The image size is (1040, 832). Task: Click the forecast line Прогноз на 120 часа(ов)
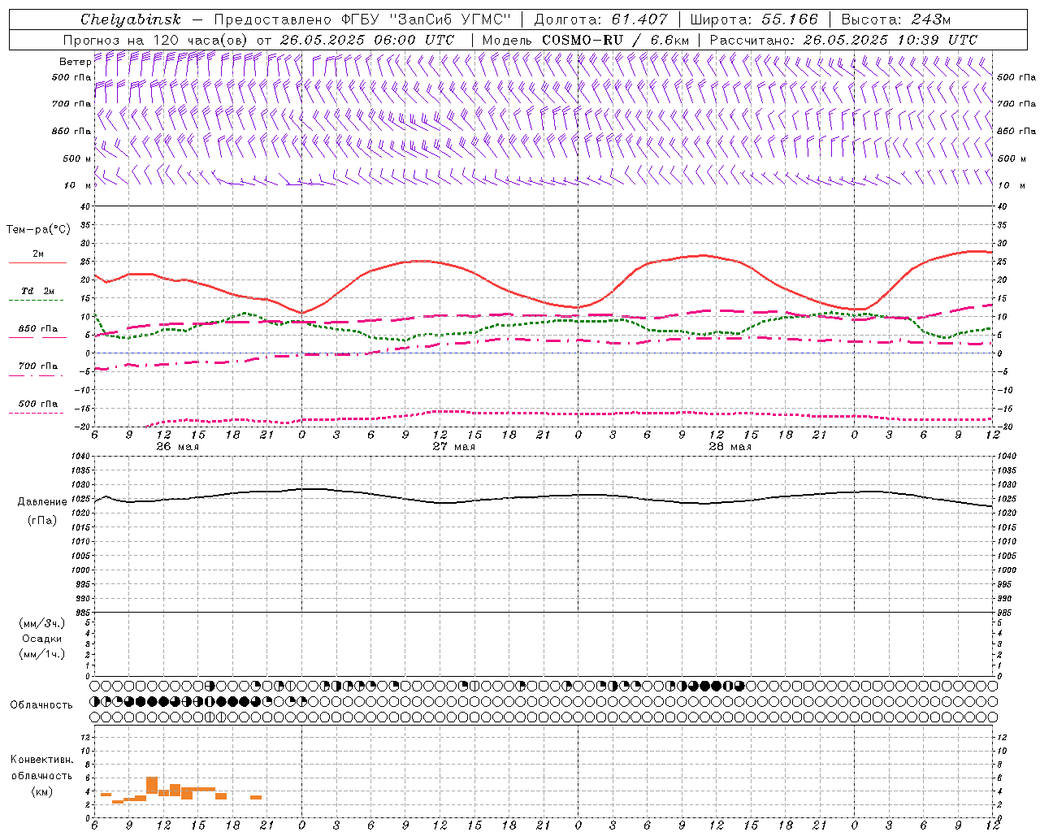156,40
